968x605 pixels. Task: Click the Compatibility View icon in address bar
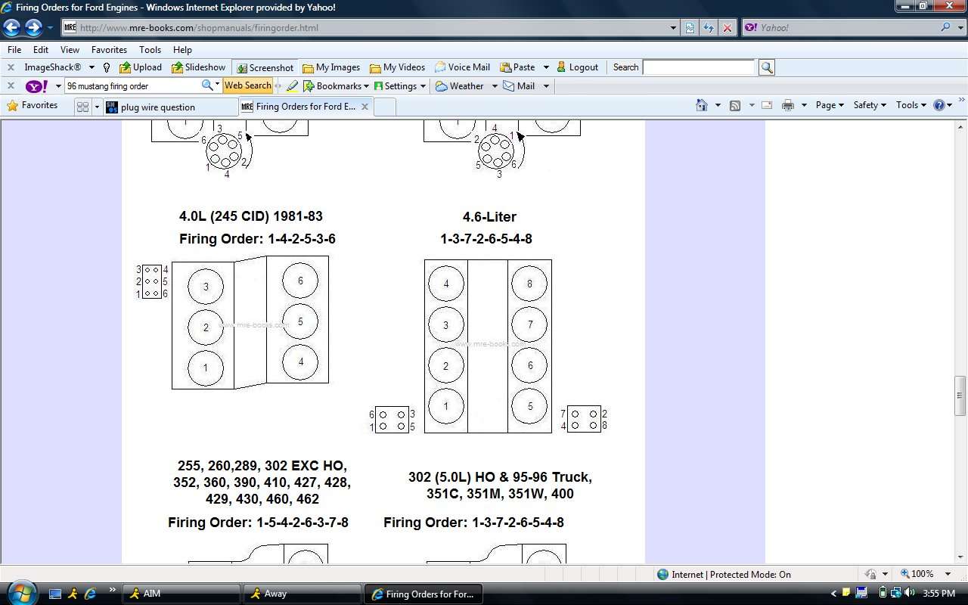[690, 28]
